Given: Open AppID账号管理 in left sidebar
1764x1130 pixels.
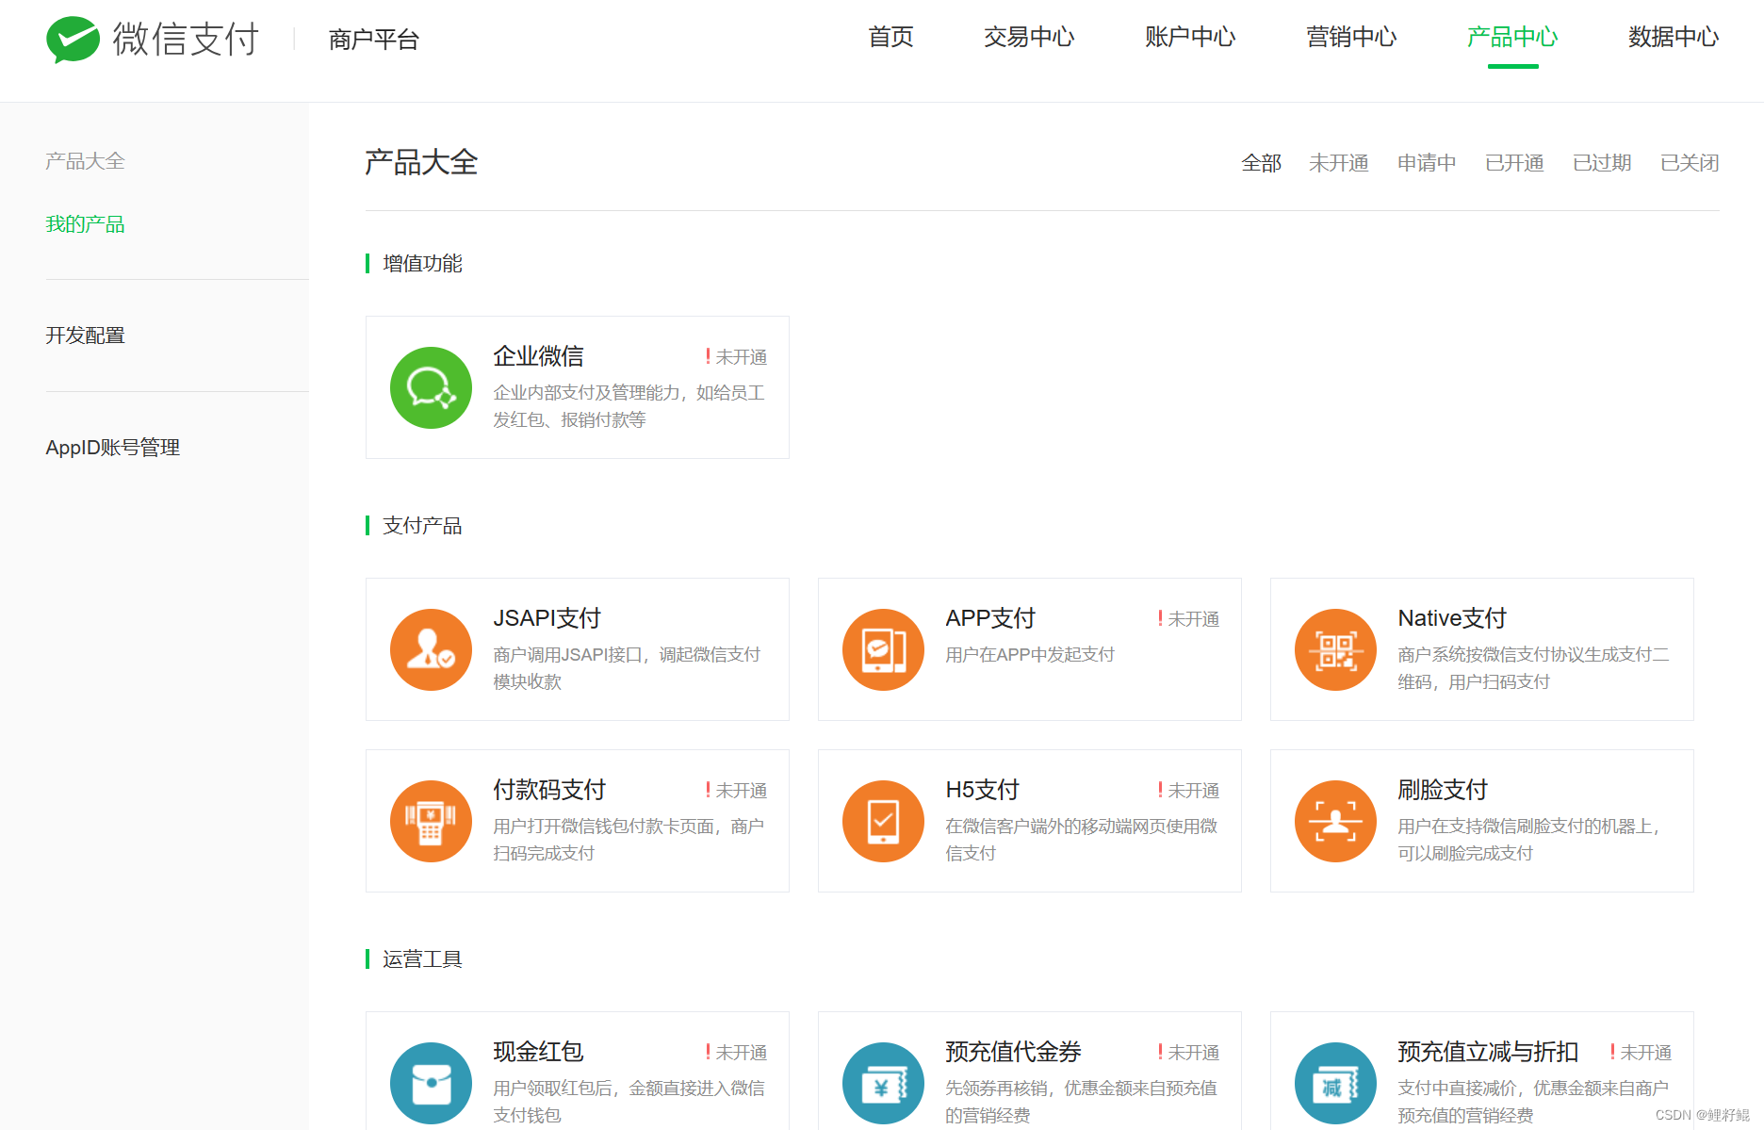Looking at the screenshot, I should click(x=112, y=448).
